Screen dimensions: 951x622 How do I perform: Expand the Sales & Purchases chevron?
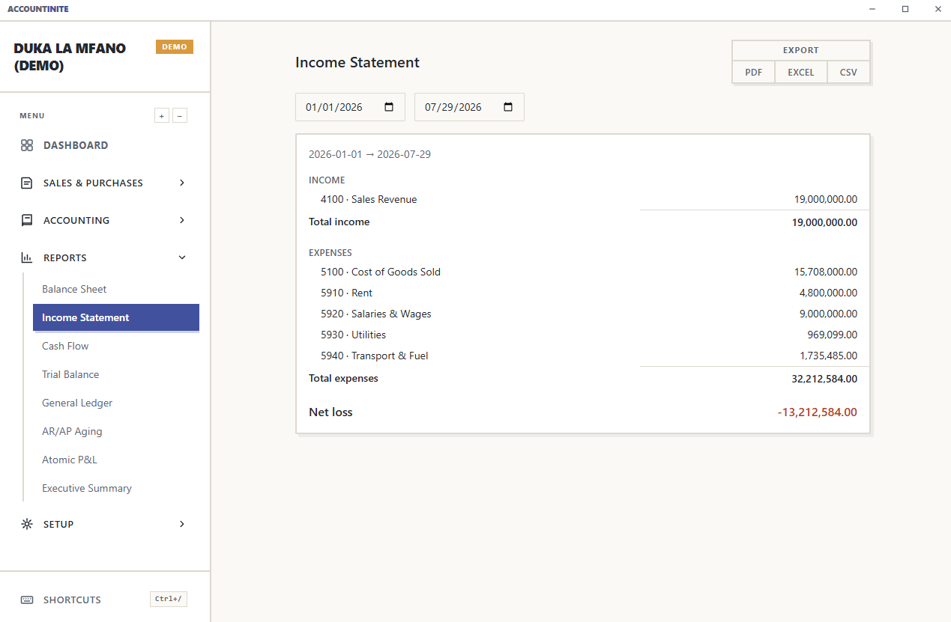coord(182,183)
